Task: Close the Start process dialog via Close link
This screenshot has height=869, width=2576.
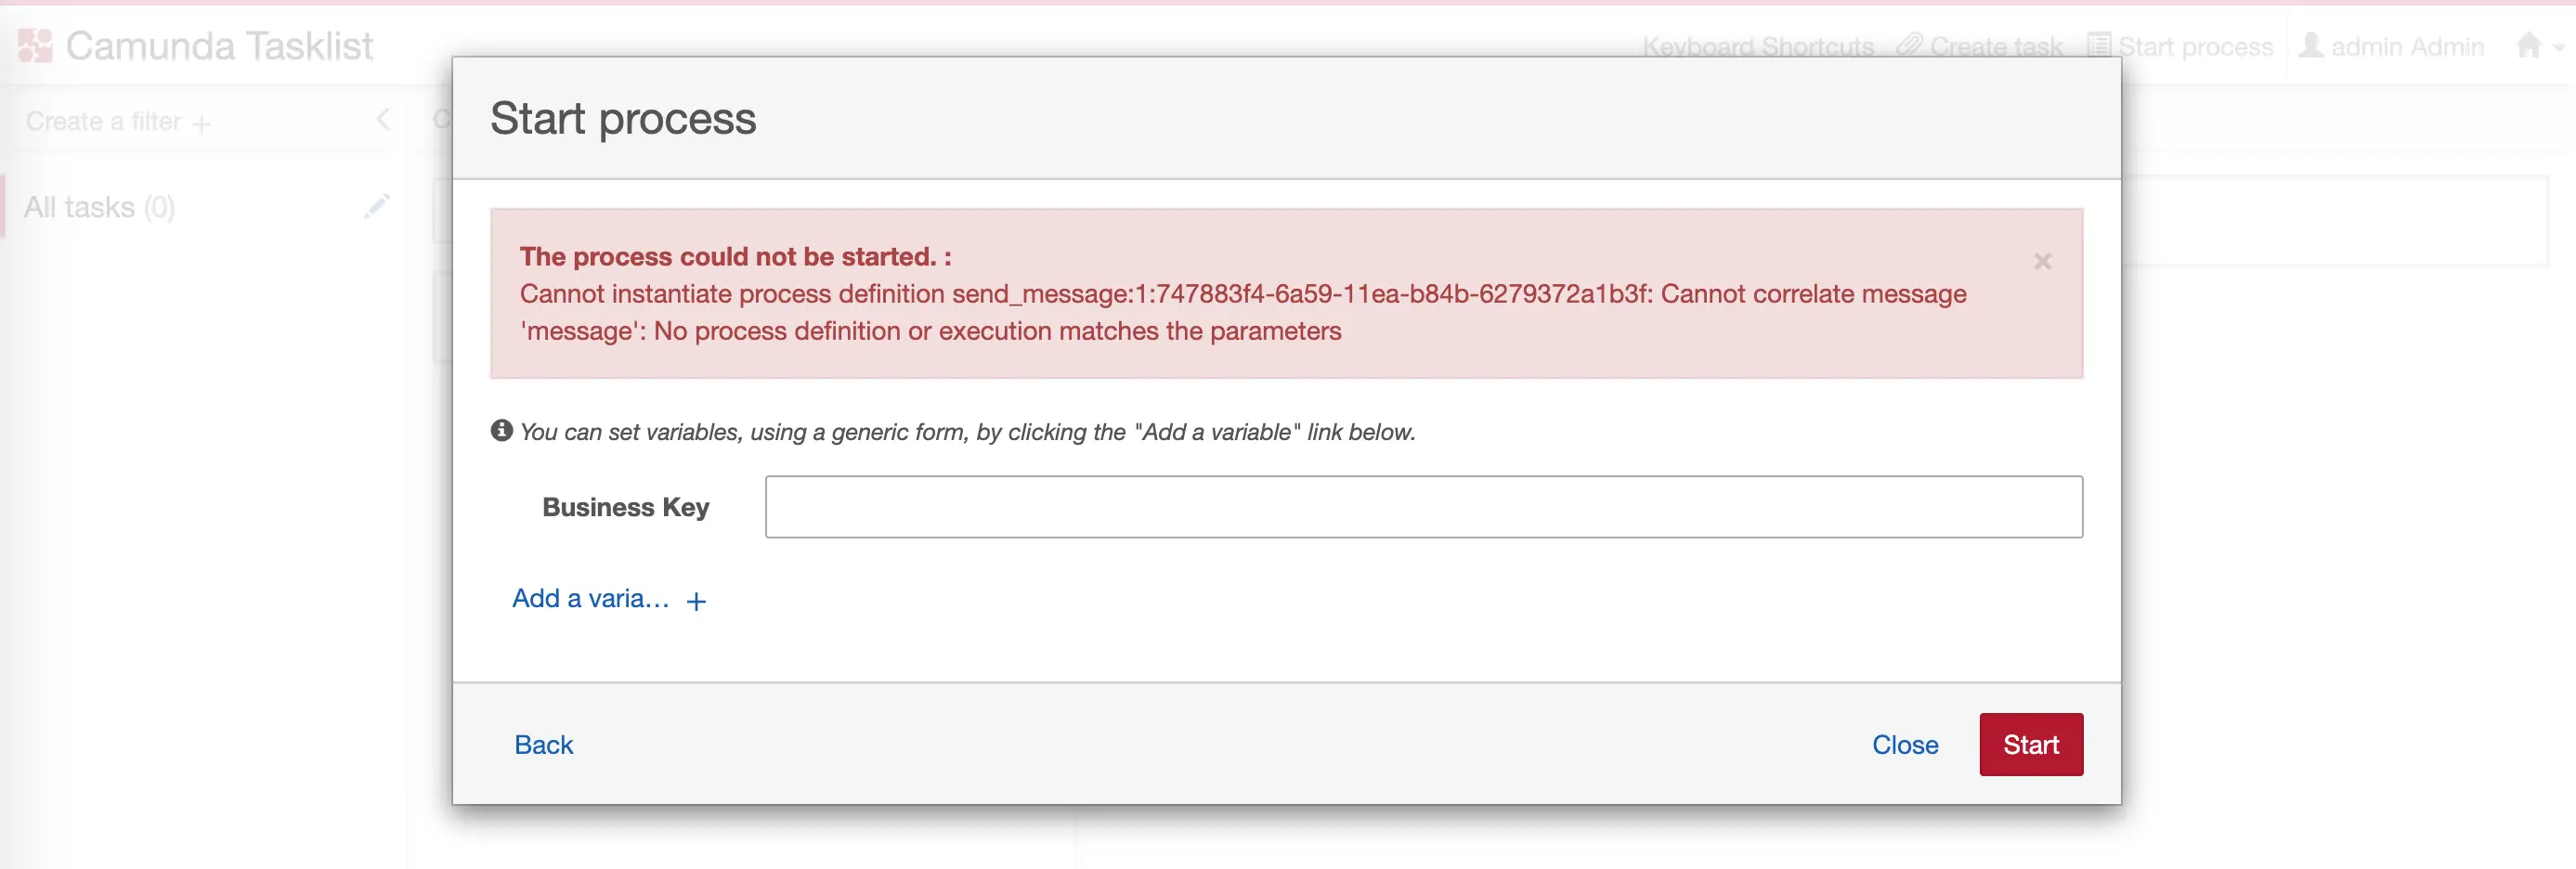Action: pos(1904,744)
